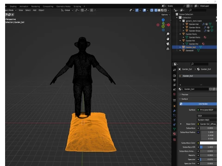Click Garden Hat modifier wrench icon
The image size is (222, 166).
tap(203, 24)
